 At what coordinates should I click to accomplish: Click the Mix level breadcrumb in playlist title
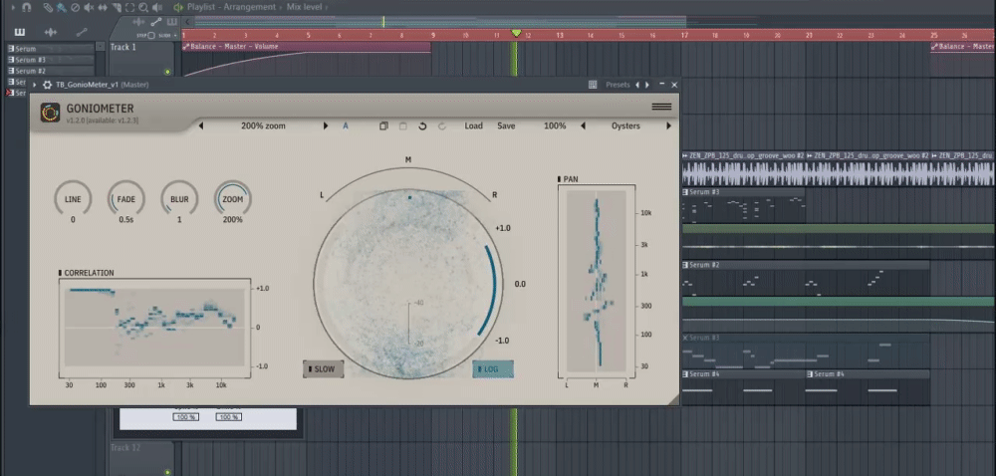304,7
